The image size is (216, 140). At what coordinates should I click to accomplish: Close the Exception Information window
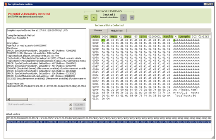click(212, 4)
